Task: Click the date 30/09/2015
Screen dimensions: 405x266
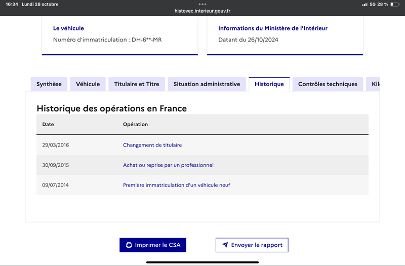Action: pos(56,165)
